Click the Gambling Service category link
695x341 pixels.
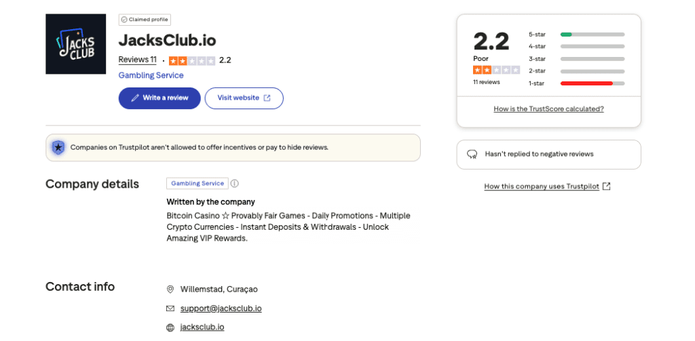click(x=151, y=75)
